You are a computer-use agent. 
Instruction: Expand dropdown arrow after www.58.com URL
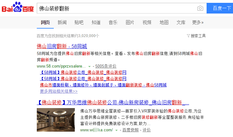89,67
